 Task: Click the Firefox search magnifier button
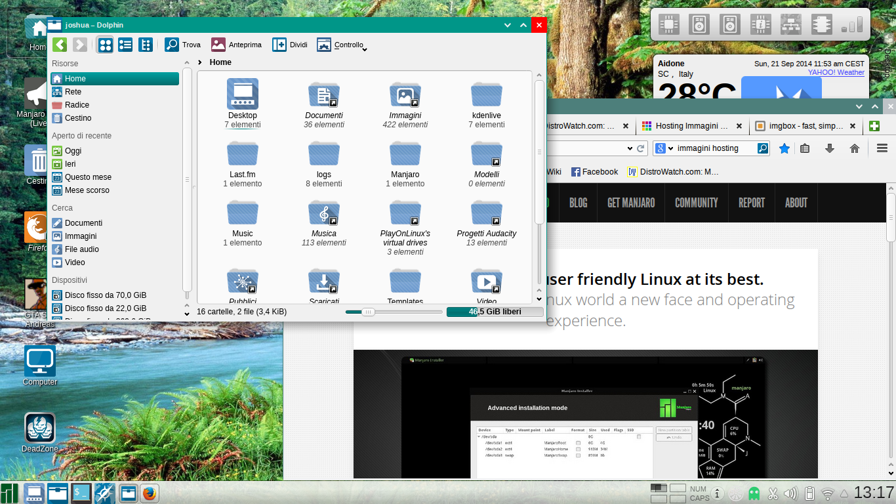pyautogui.click(x=763, y=148)
